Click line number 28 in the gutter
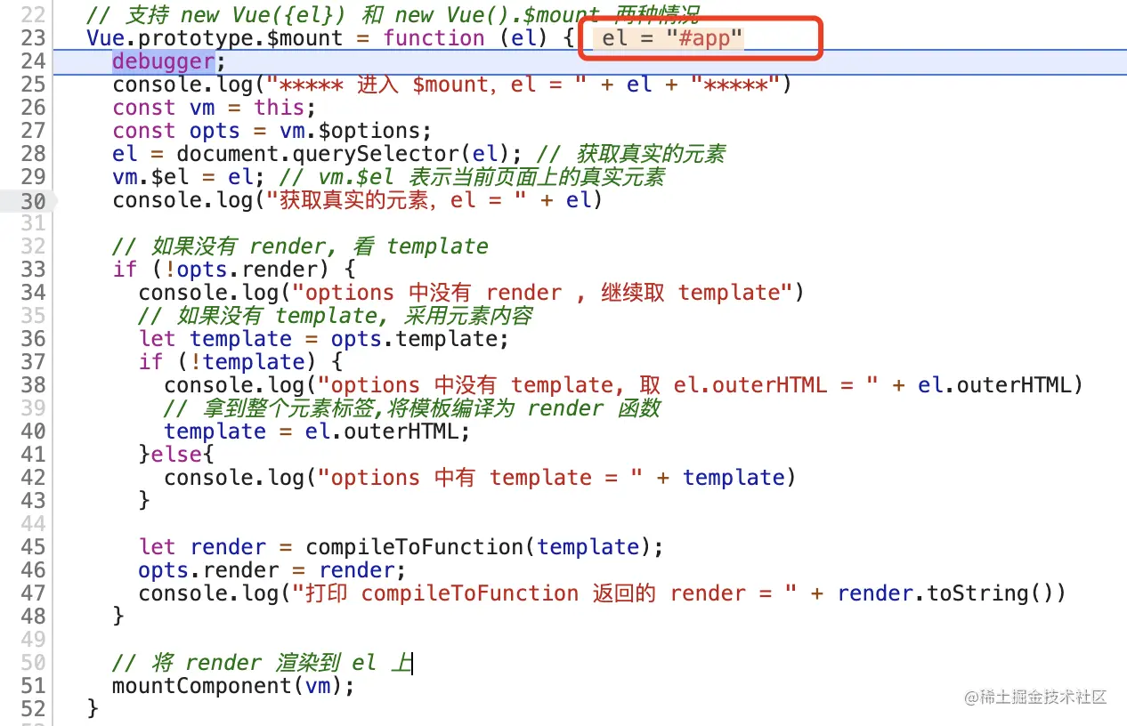This screenshot has width=1127, height=726. [x=33, y=154]
